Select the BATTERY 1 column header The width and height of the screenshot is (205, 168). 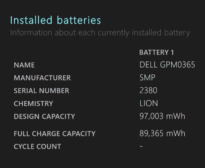click(156, 52)
